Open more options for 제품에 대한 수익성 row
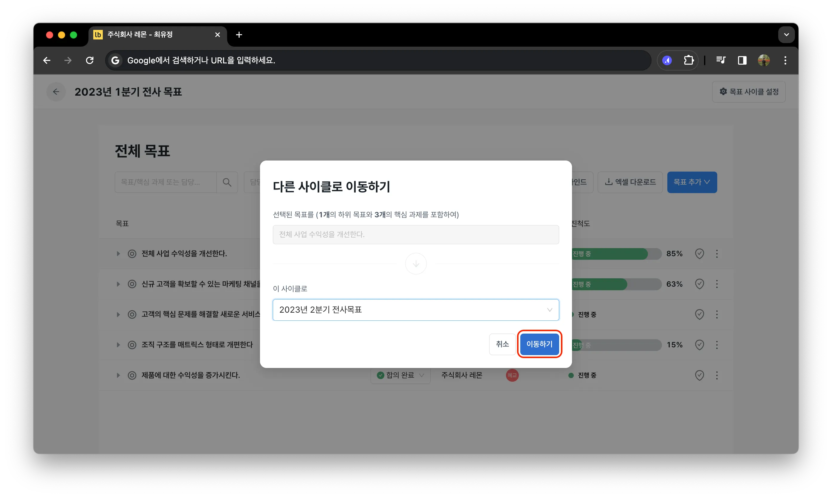832x498 pixels. tap(717, 375)
